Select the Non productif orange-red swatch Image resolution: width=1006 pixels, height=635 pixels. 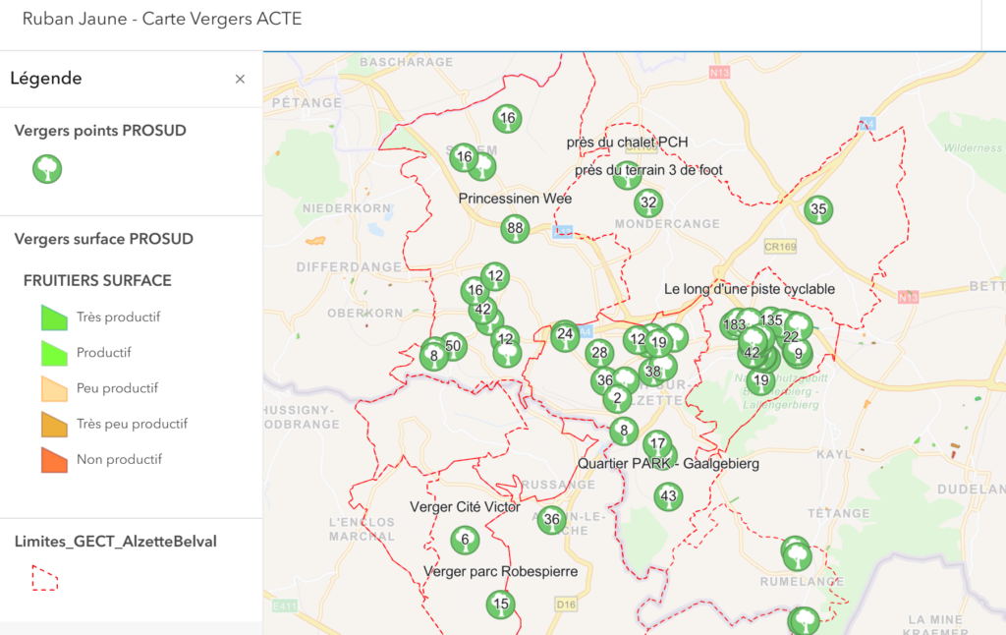coord(54,459)
